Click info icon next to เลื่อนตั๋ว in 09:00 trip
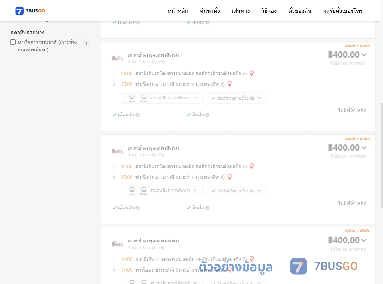 [138, 115]
